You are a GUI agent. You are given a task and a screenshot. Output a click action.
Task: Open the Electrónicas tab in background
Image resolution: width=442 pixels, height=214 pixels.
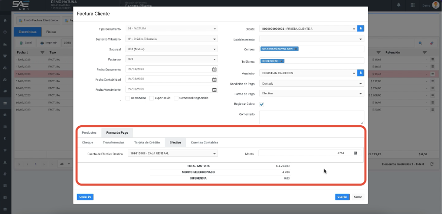[27, 32]
